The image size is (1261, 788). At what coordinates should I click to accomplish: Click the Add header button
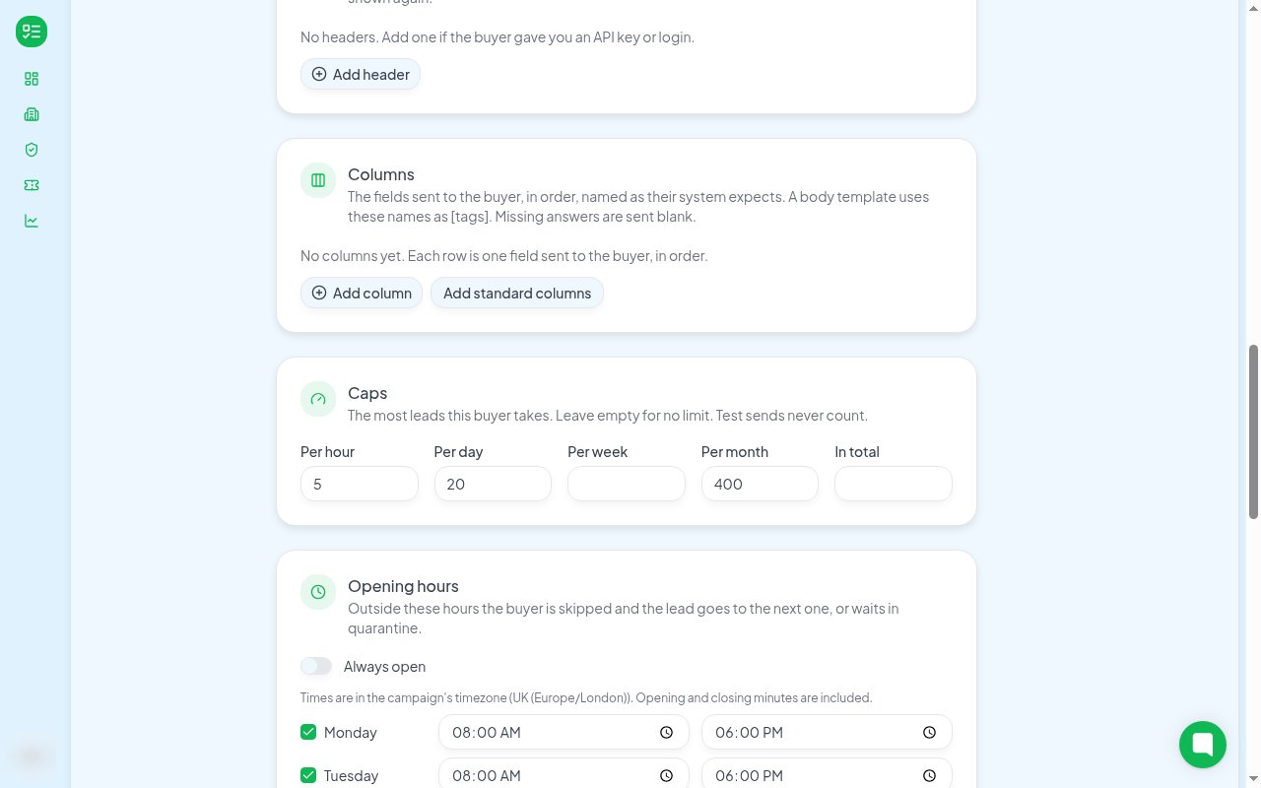361,74
